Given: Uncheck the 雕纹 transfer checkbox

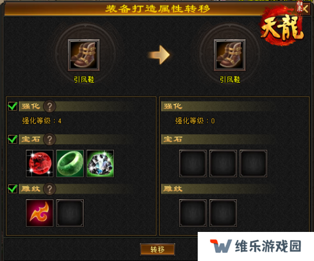Looking at the screenshot, I should coord(13,189).
